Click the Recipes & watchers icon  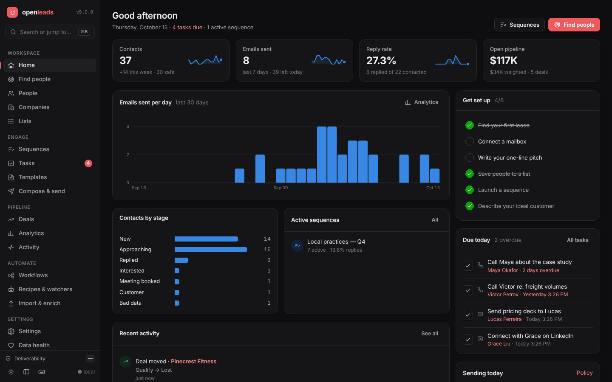11,289
